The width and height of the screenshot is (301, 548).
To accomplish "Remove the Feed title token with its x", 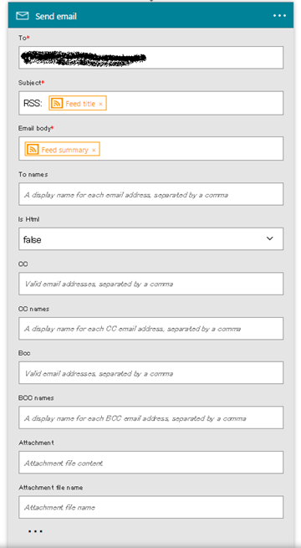I will click(x=100, y=104).
